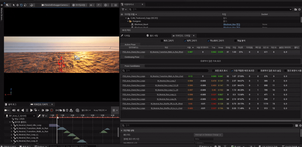
Task: Open the Blockout_Box edit link for Blockout_Box4
Action: pyautogui.click(x=232, y=24)
